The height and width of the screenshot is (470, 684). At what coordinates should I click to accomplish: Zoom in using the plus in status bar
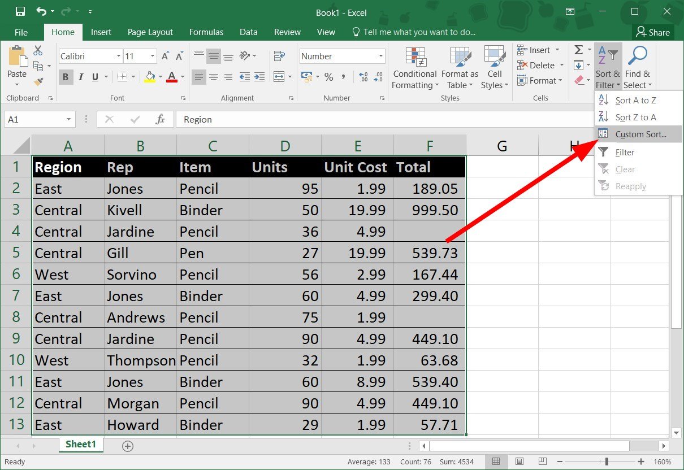click(641, 462)
